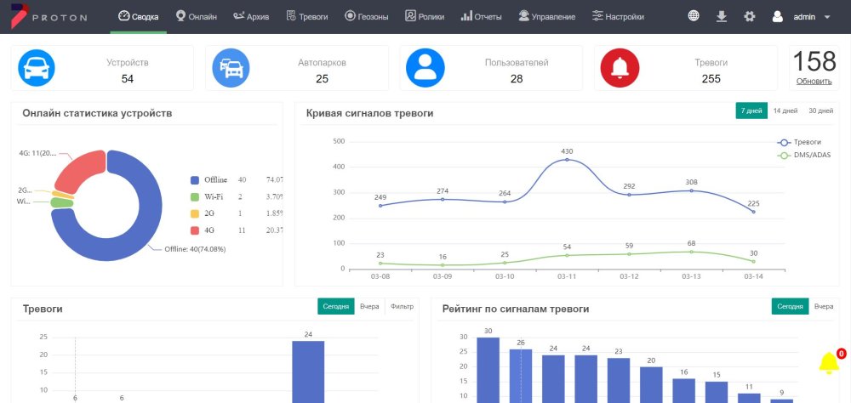Viewport: 851px width, 403px height.
Task: Click the red 4G color swatch
Action: click(x=196, y=230)
